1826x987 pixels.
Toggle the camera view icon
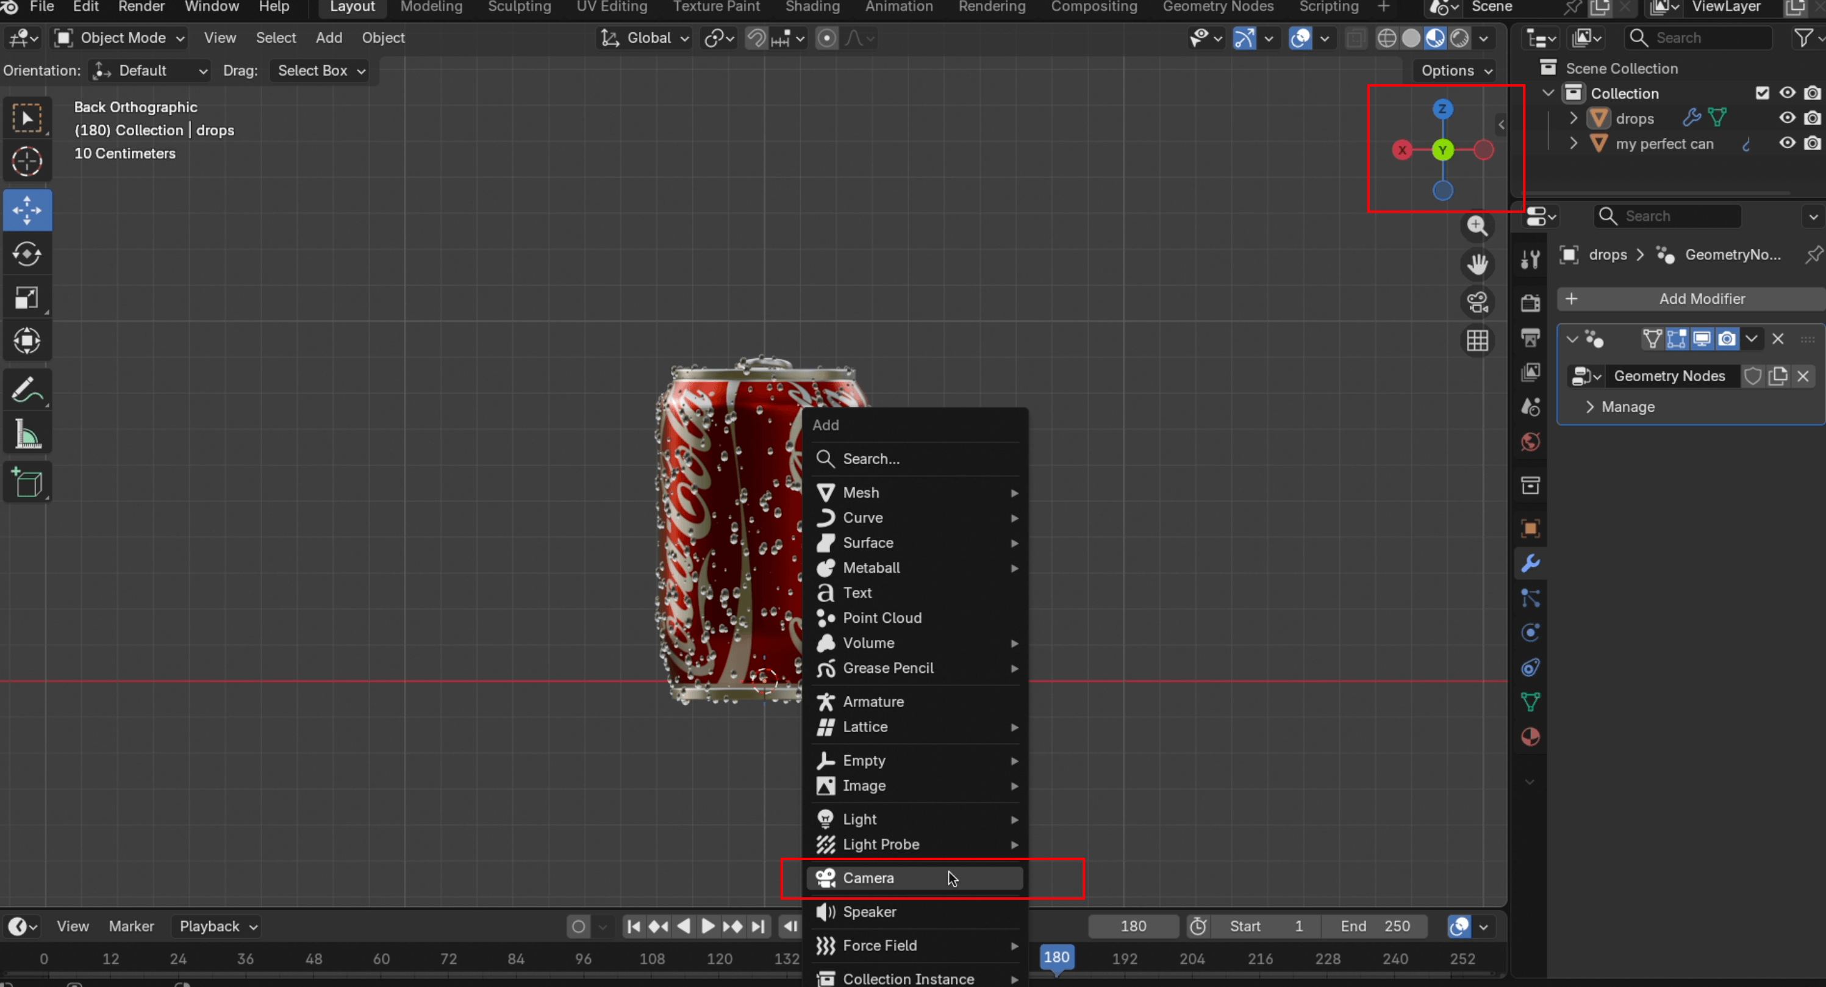pyautogui.click(x=1477, y=303)
